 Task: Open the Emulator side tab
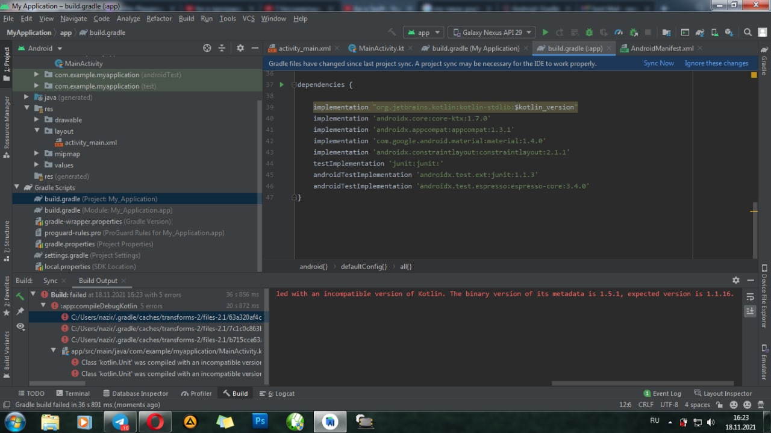tap(764, 362)
